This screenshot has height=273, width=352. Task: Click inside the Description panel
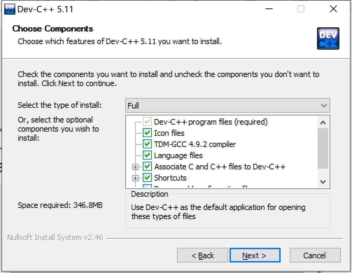click(227, 212)
